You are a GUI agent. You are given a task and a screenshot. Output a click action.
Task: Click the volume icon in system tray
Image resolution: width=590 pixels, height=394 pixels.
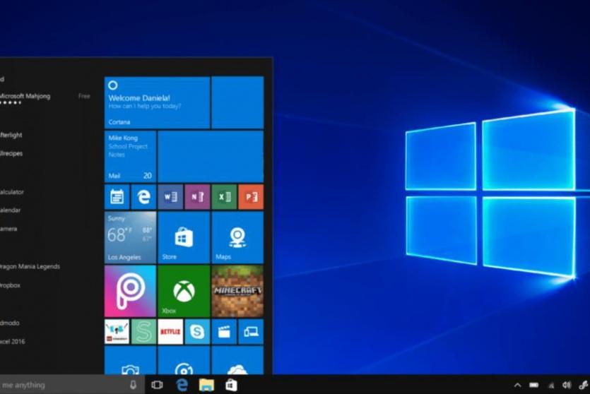pyautogui.click(x=566, y=385)
